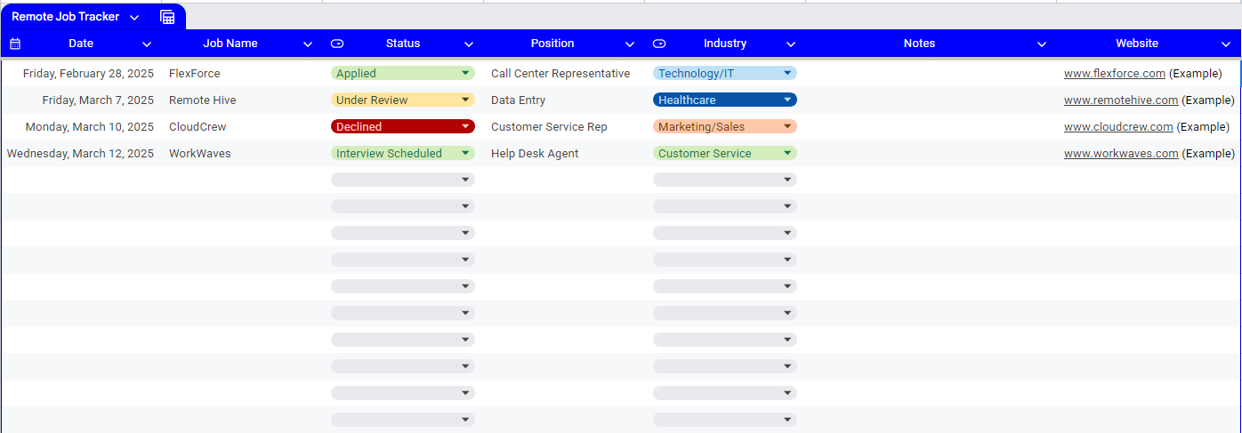Expand the Notes column header menu
This screenshot has width=1242, height=433.
coord(1042,44)
